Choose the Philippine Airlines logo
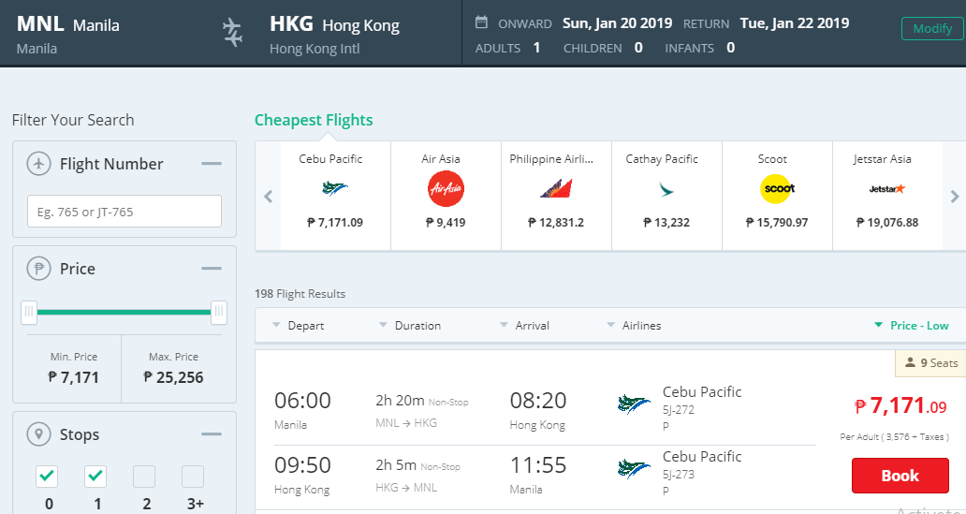Viewport: 966px width, 514px height. tap(556, 188)
